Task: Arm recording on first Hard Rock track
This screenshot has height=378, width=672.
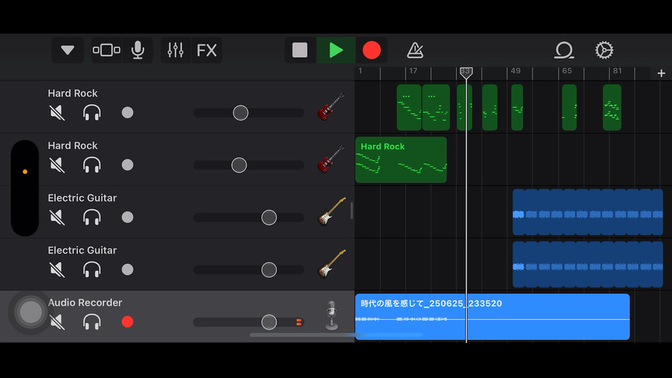Action: pos(127,113)
